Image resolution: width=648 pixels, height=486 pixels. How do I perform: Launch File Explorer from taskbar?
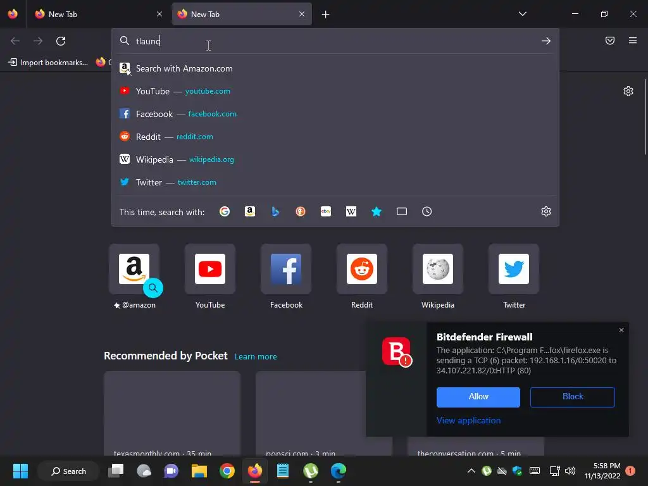(199, 471)
